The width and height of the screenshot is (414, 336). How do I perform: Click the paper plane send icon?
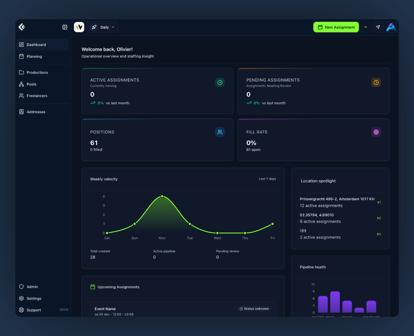pos(378,27)
